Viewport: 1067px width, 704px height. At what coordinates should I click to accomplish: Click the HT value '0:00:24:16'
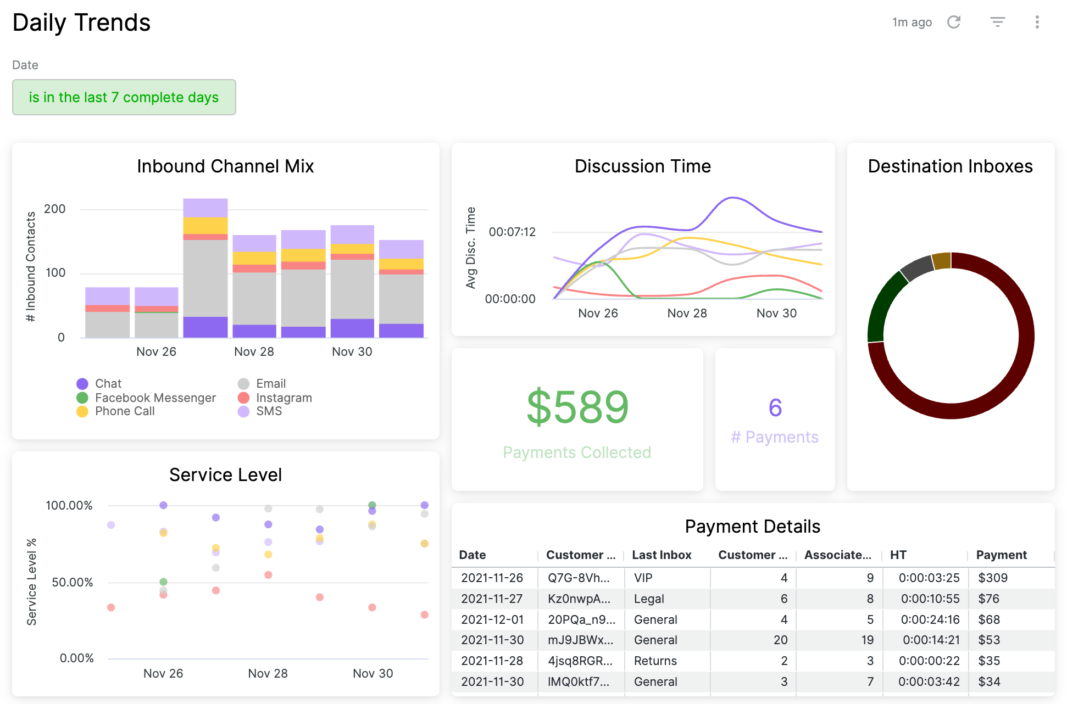(x=930, y=619)
